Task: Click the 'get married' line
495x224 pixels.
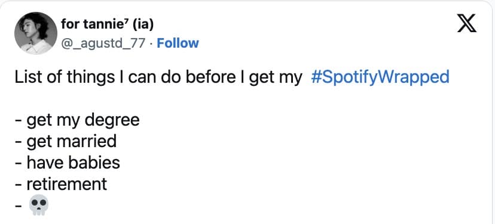Action: (66, 141)
